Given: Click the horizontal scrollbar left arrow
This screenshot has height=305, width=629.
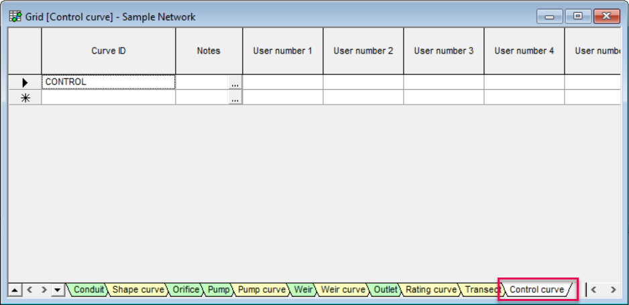Looking at the screenshot, I should [x=594, y=290].
